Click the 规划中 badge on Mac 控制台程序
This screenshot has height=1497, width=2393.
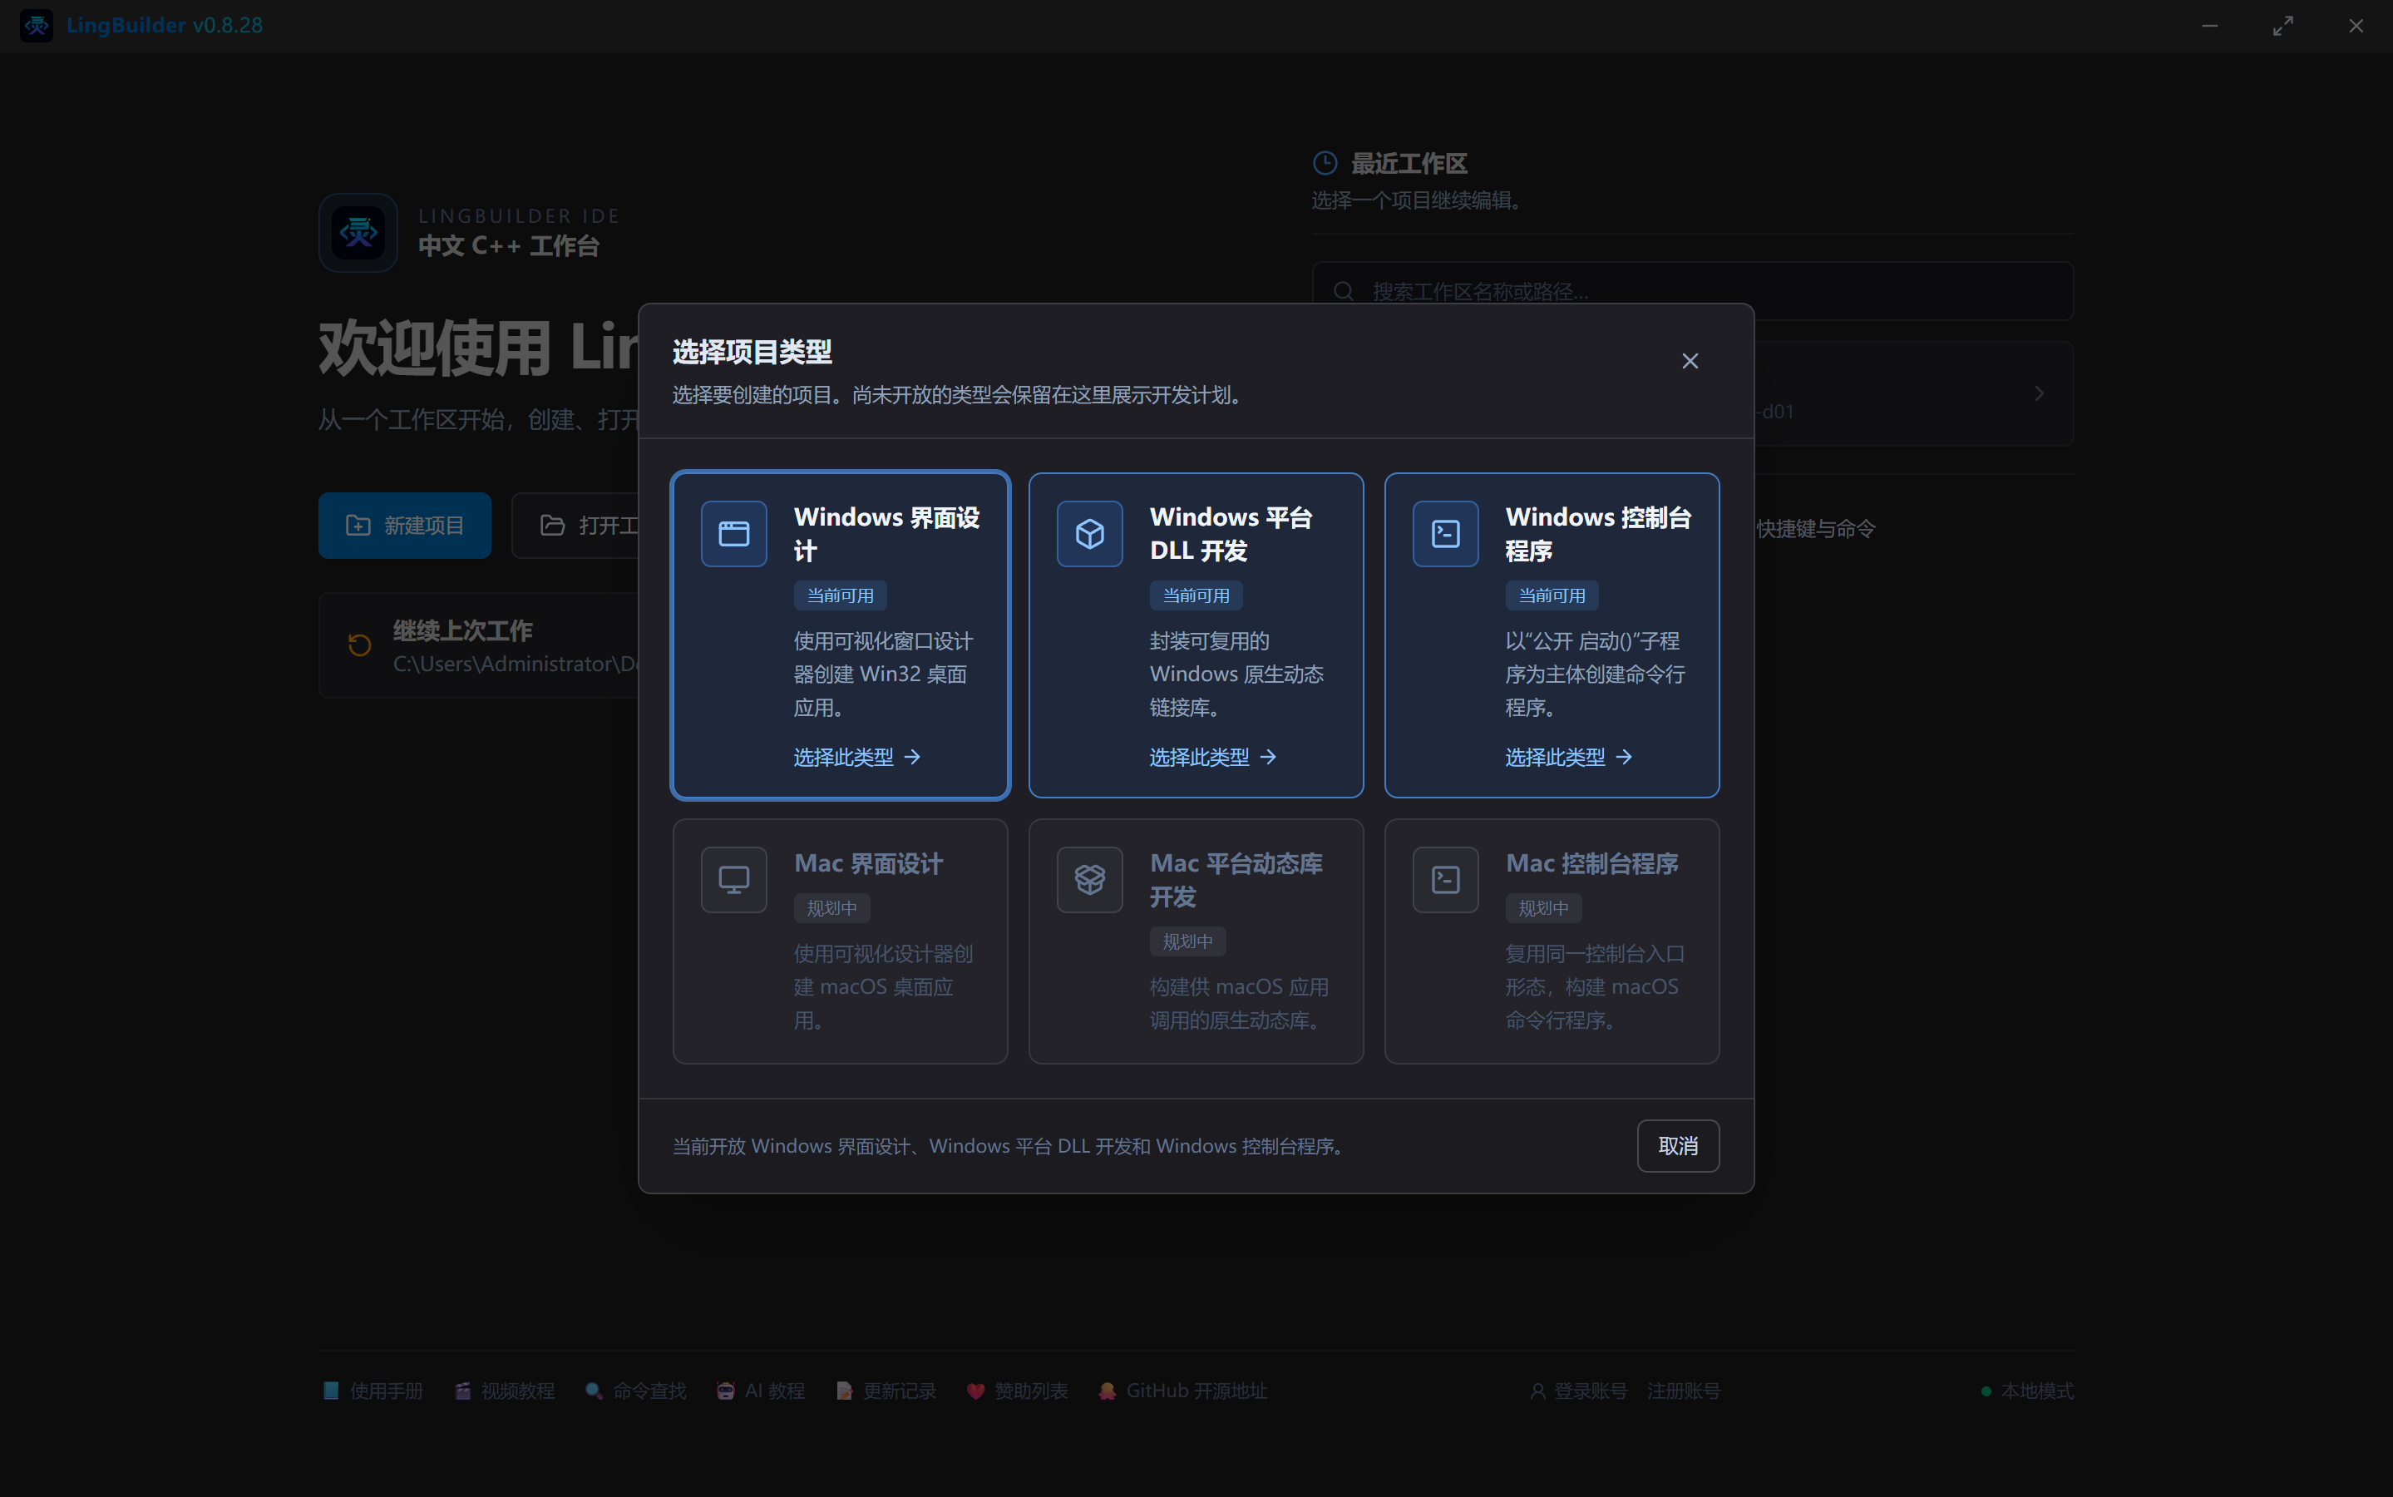pyautogui.click(x=1543, y=908)
